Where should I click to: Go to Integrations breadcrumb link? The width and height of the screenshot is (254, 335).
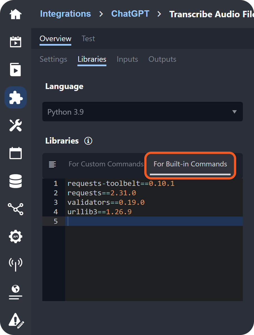(65, 14)
